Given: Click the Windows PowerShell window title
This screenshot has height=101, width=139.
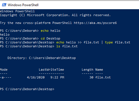Looking at the screenshot, I should [x=23, y=5].
